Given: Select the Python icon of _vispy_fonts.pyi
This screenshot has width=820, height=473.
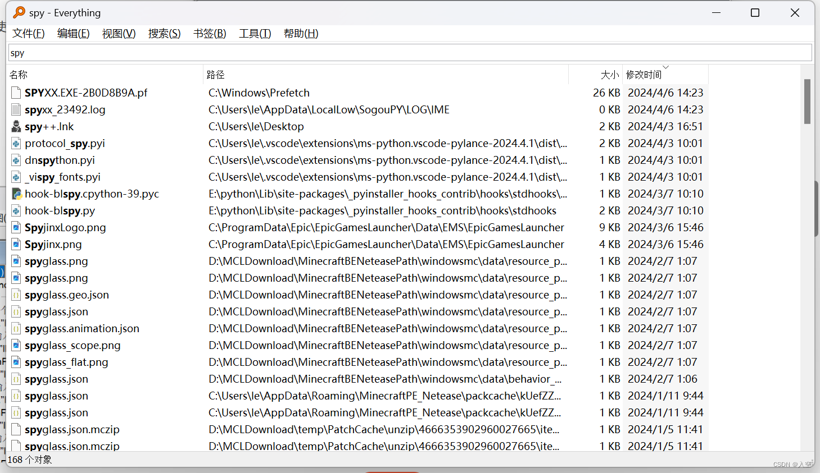Looking at the screenshot, I should tap(16, 177).
